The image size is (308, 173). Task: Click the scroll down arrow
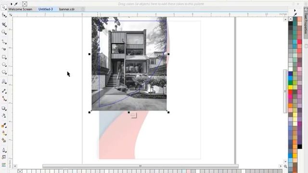[x=285, y=161]
